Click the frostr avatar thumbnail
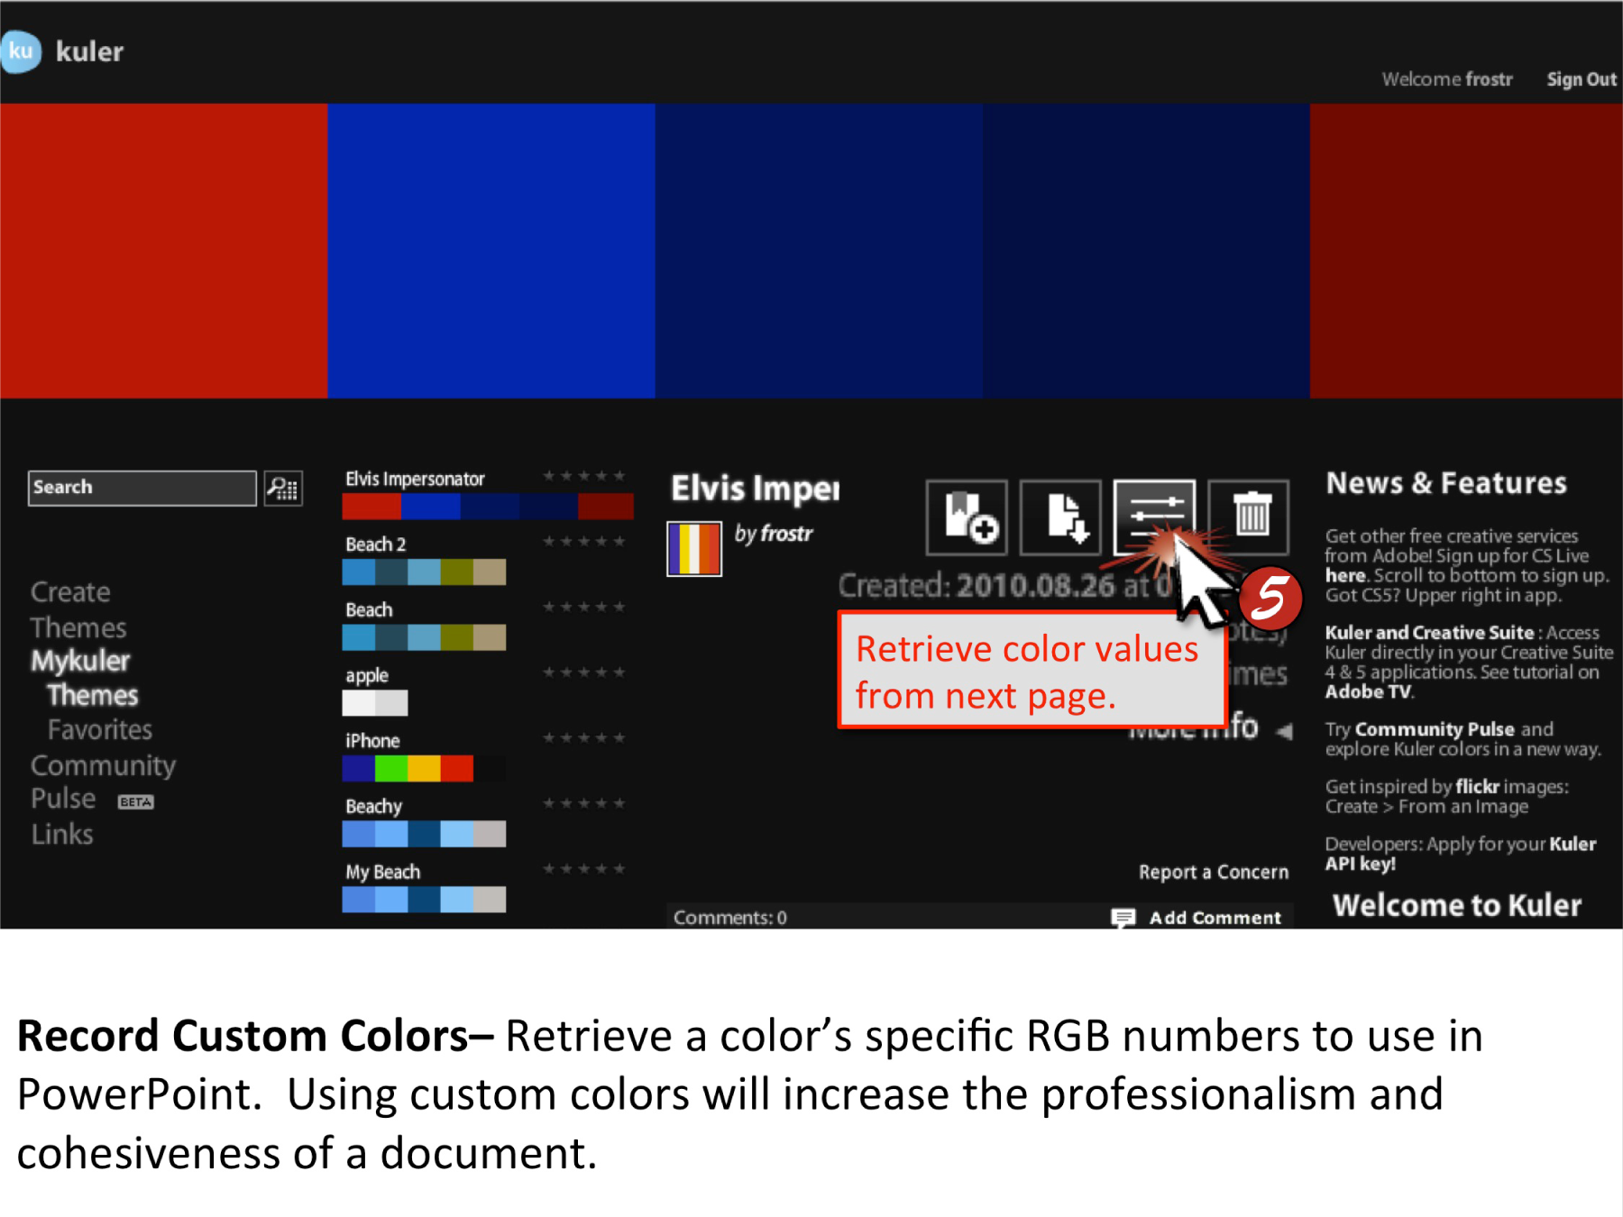 (694, 549)
